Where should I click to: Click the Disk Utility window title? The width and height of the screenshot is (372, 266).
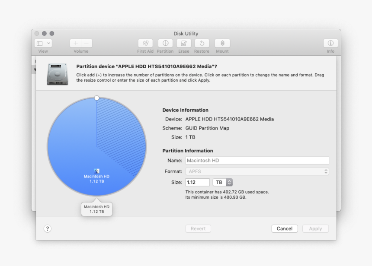186,34
